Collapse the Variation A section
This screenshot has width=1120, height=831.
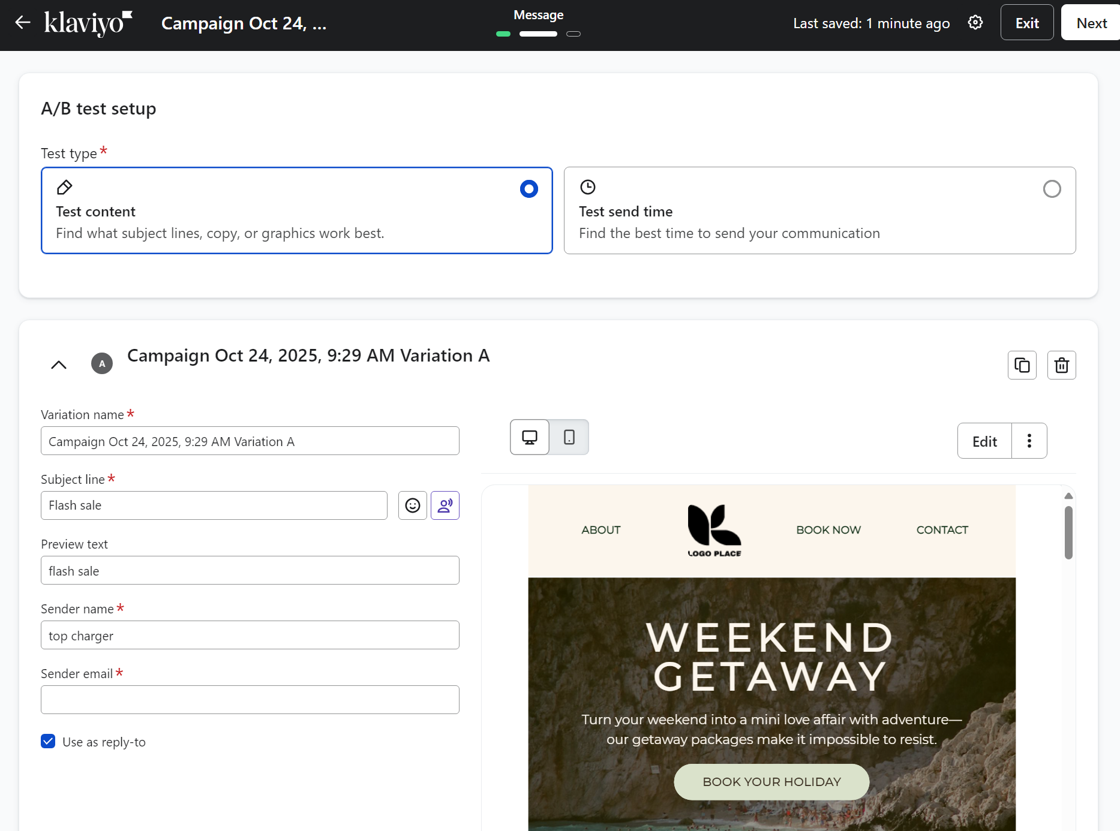pyautogui.click(x=59, y=365)
